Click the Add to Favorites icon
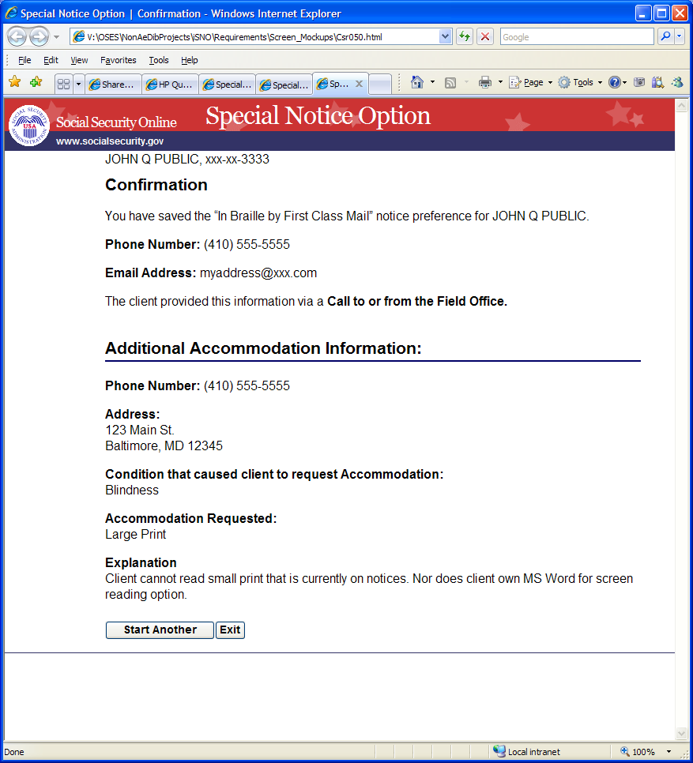This screenshot has width=693, height=763. (36, 82)
